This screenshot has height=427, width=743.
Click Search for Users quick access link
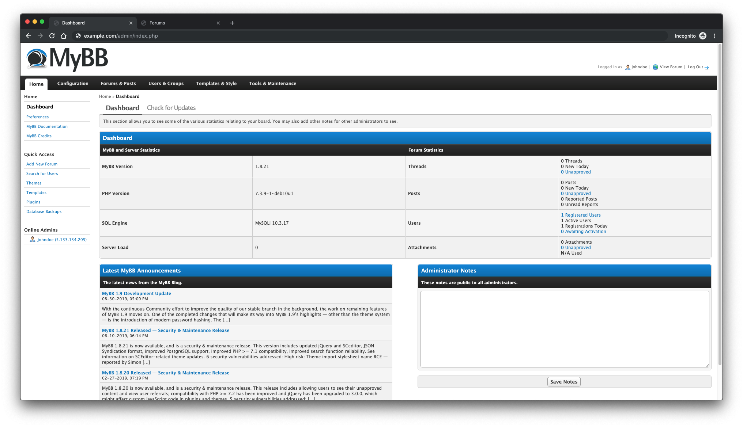[x=42, y=173]
